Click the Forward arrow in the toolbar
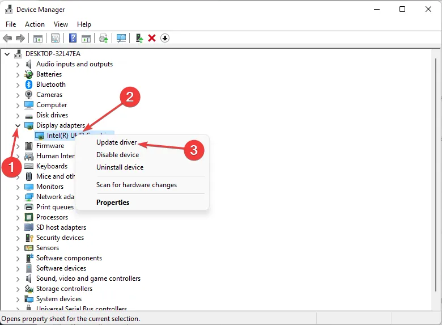Image resolution: width=442 pixels, height=325 pixels. [20, 38]
